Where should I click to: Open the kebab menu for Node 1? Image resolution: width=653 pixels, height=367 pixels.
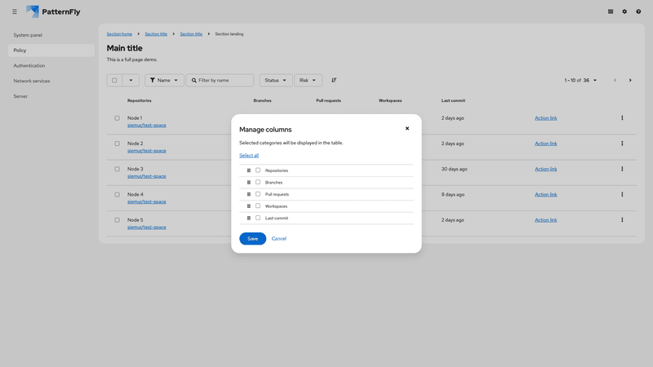(622, 118)
